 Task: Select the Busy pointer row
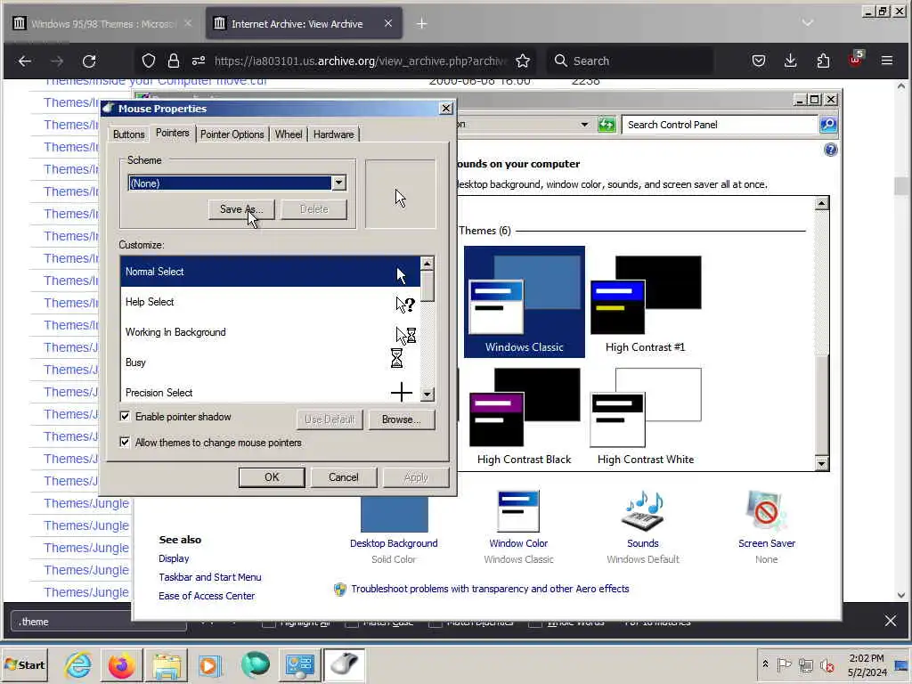tap(271, 362)
